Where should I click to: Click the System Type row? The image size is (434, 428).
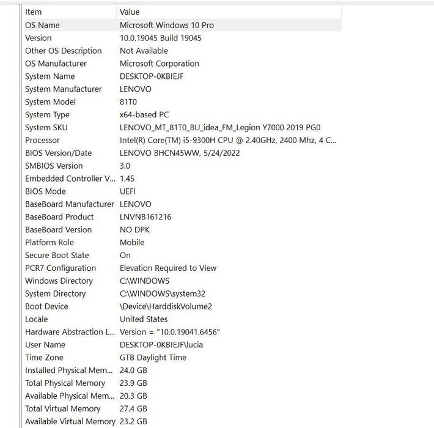point(182,114)
